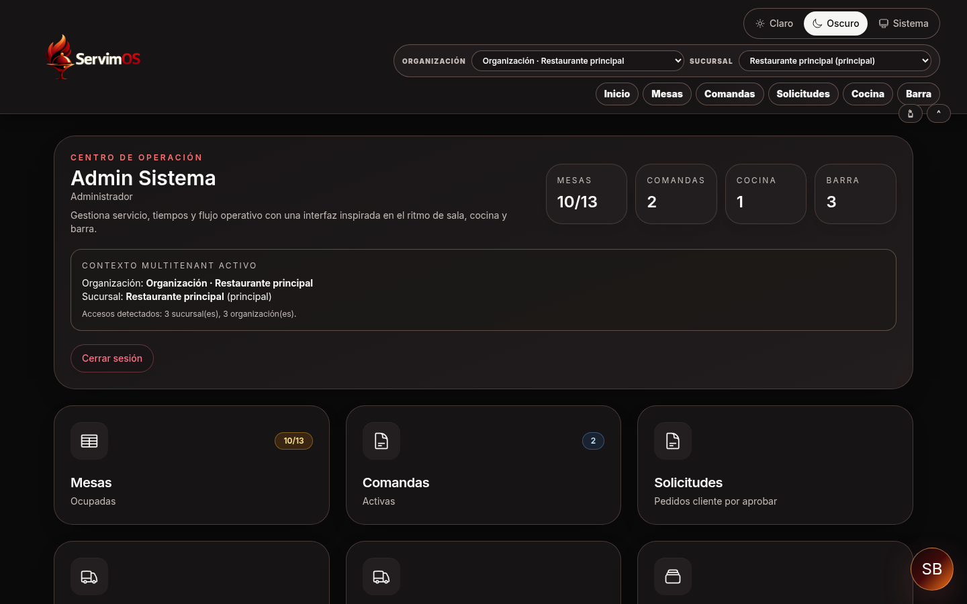Click the truck icon in the bottom-middle card
This screenshot has height=604, width=967.
[x=381, y=576]
